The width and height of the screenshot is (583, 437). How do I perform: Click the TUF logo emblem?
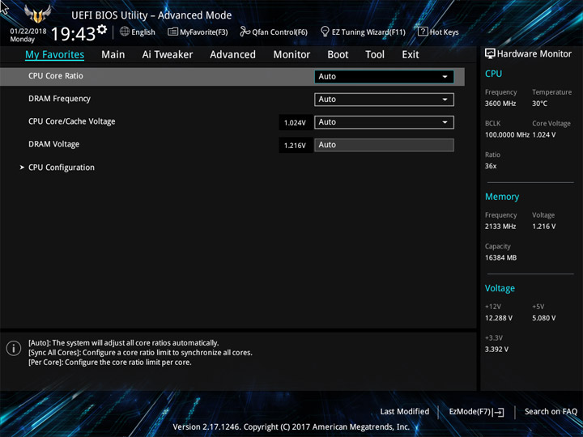tap(37, 14)
